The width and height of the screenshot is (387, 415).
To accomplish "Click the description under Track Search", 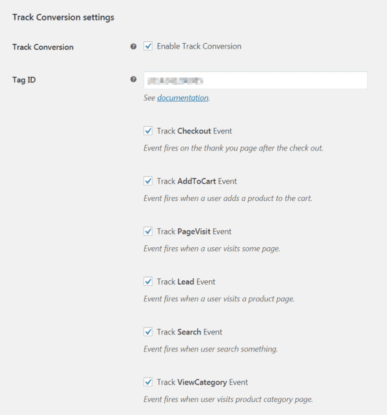I will (x=210, y=349).
